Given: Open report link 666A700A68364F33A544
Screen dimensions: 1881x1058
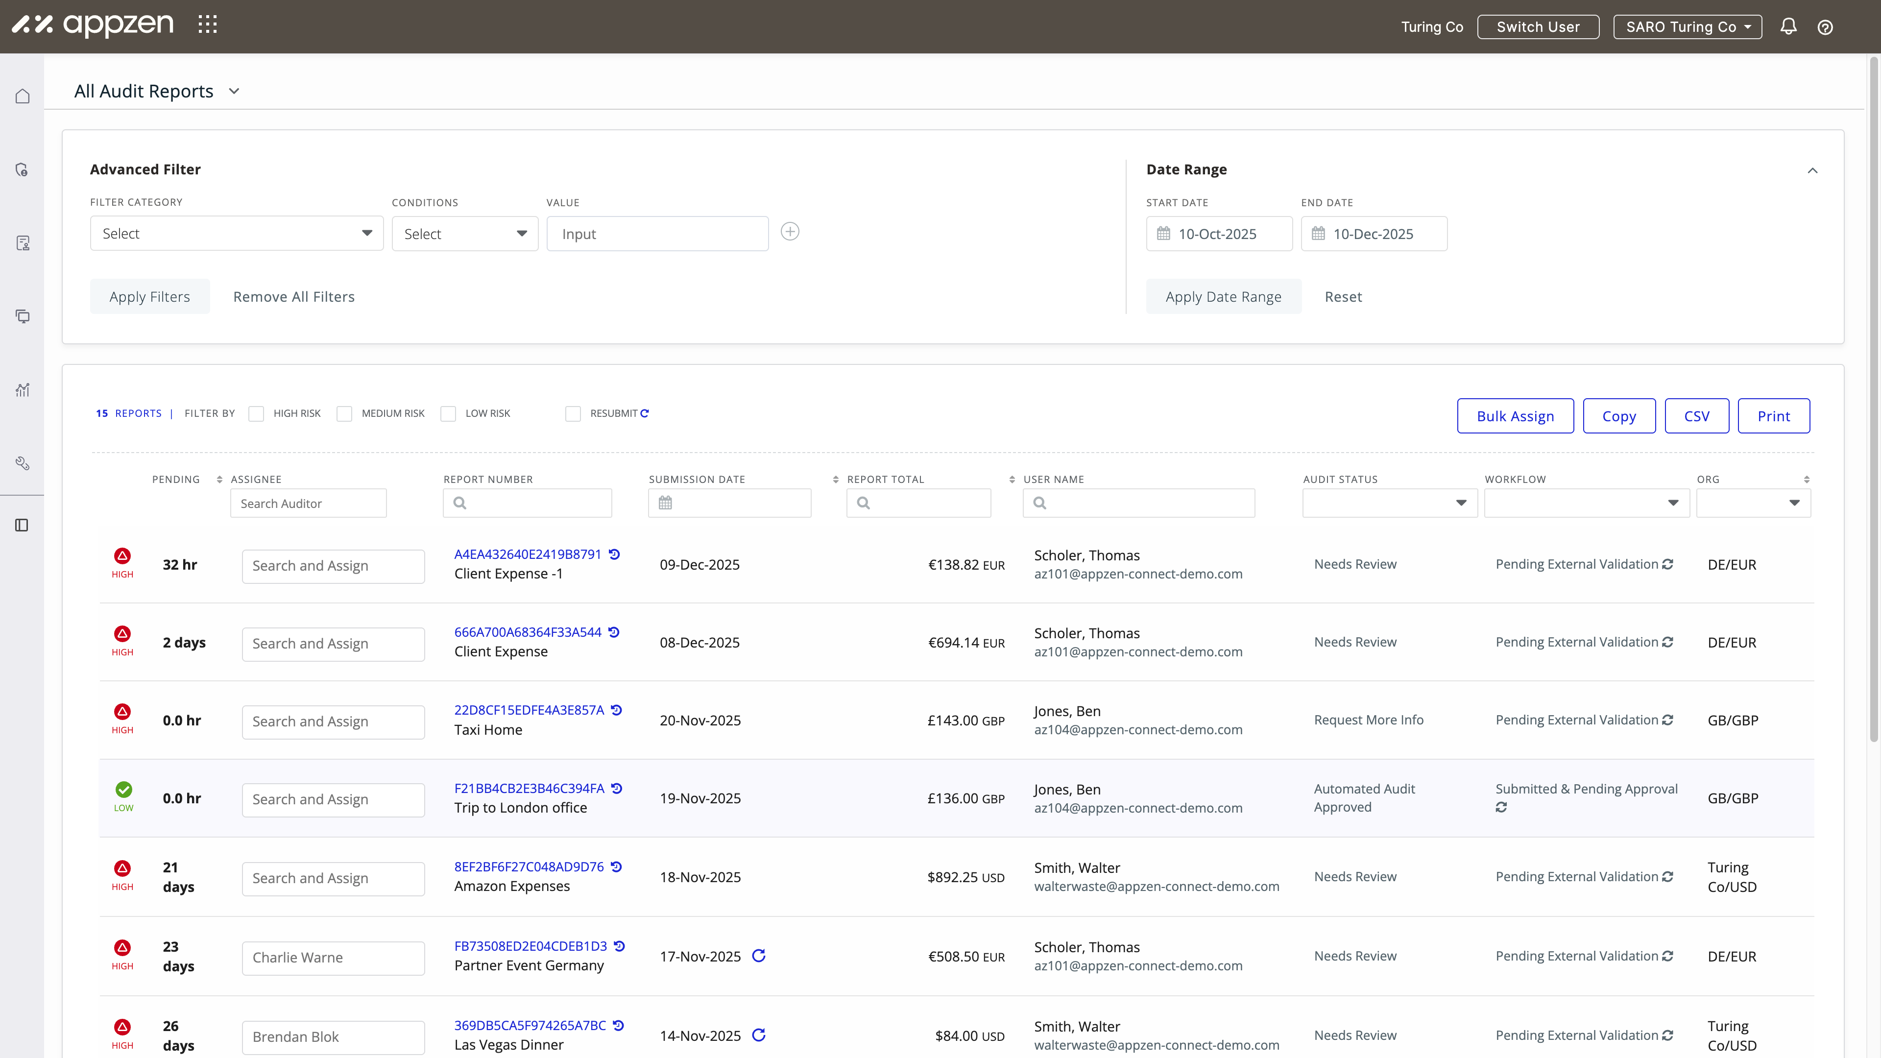Looking at the screenshot, I should coord(527,632).
